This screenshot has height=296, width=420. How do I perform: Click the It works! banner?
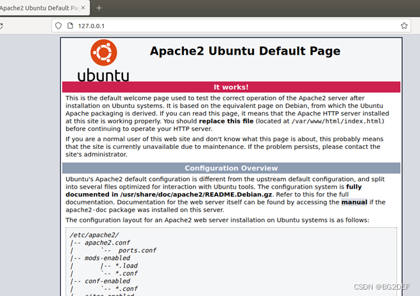point(231,87)
